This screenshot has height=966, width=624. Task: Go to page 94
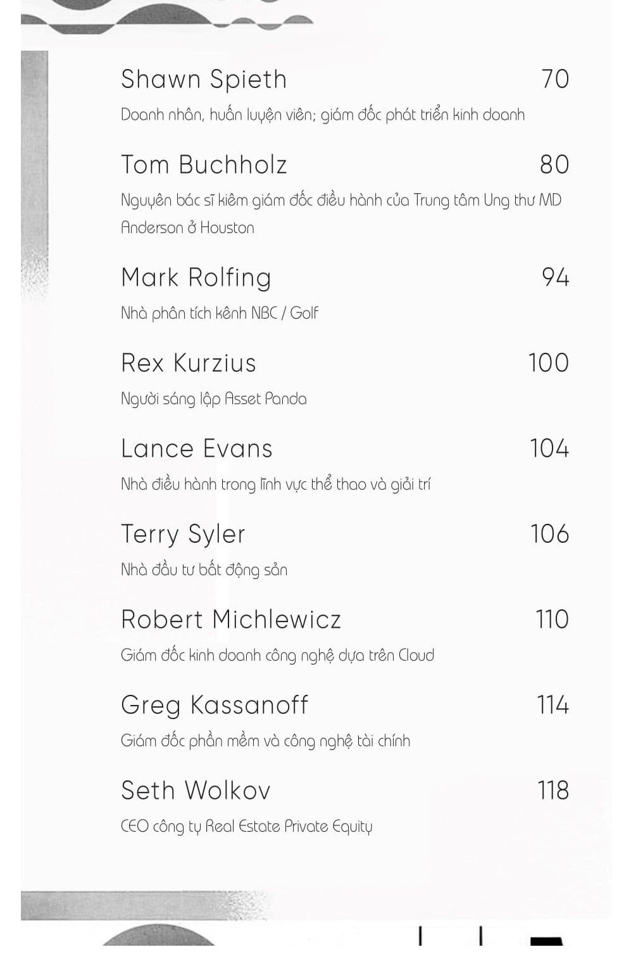555,277
